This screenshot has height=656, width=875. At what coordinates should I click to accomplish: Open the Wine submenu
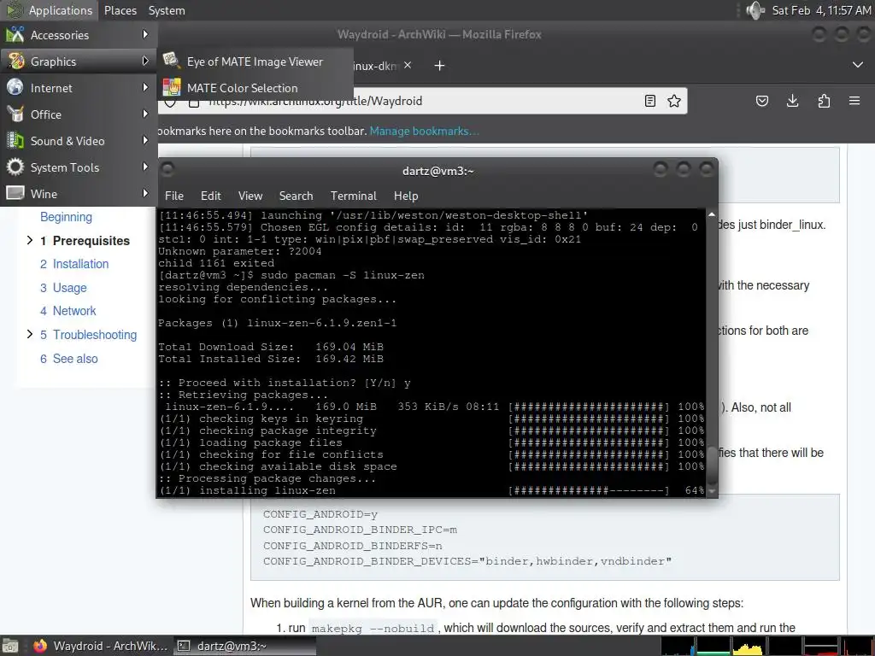78,194
